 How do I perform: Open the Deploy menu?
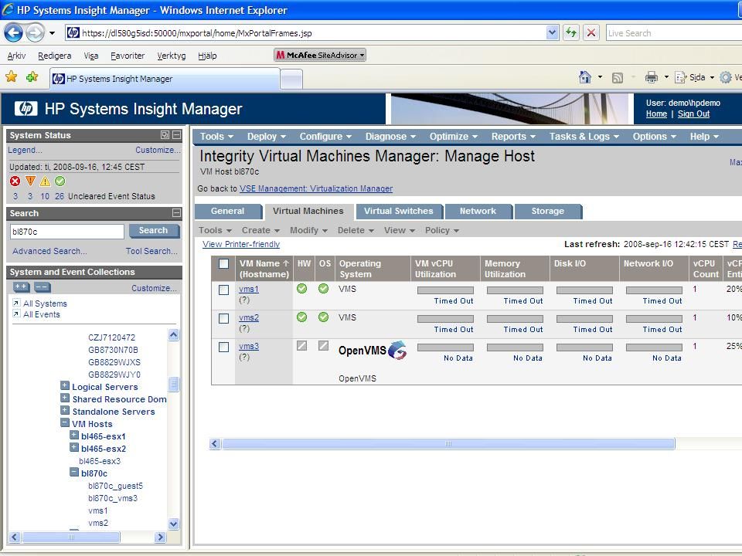(267, 137)
